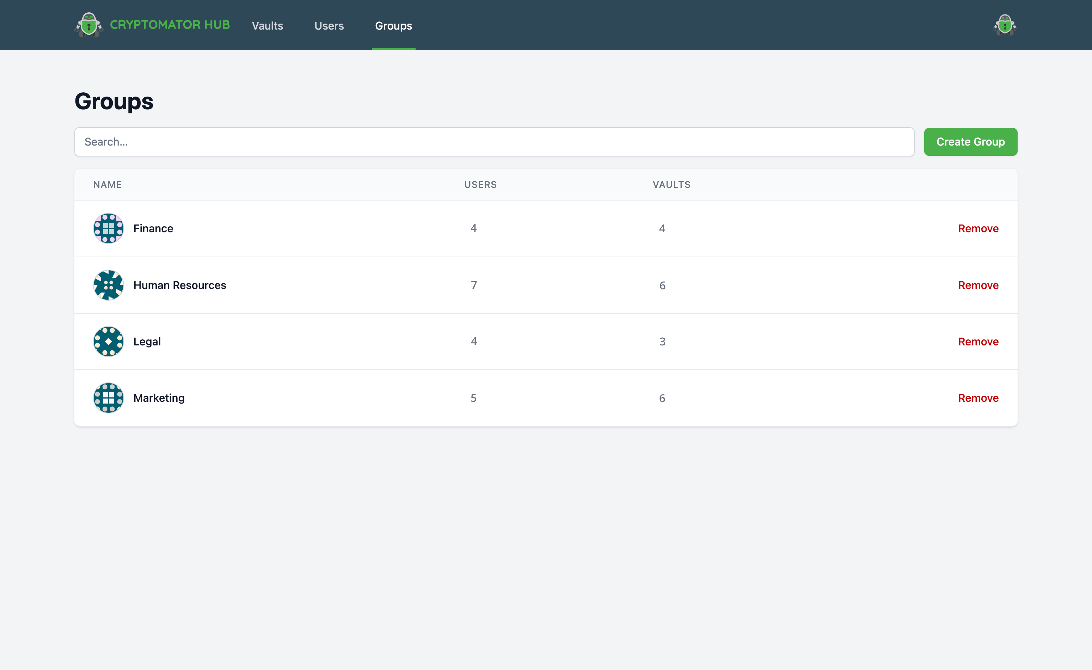
Task: Click the Finance group avatar icon
Action: point(108,229)
